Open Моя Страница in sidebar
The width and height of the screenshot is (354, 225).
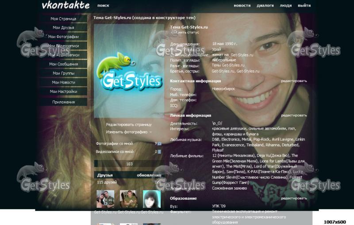[x=63, y=19]
